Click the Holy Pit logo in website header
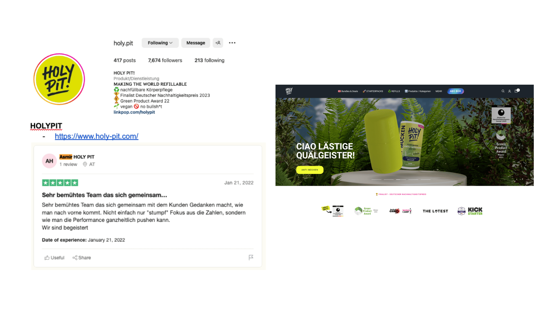551x310 pixels. click(289, 91)
